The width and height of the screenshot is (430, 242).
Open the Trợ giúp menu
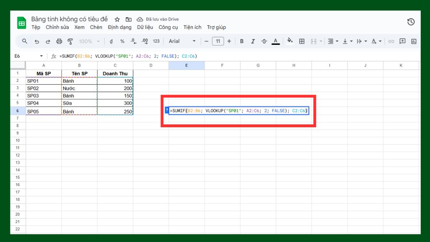point(216,27)
